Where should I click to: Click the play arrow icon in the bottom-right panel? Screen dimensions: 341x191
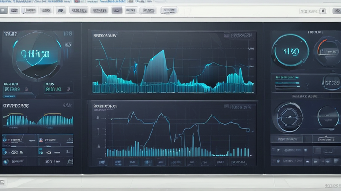click(x=278, y=150)
